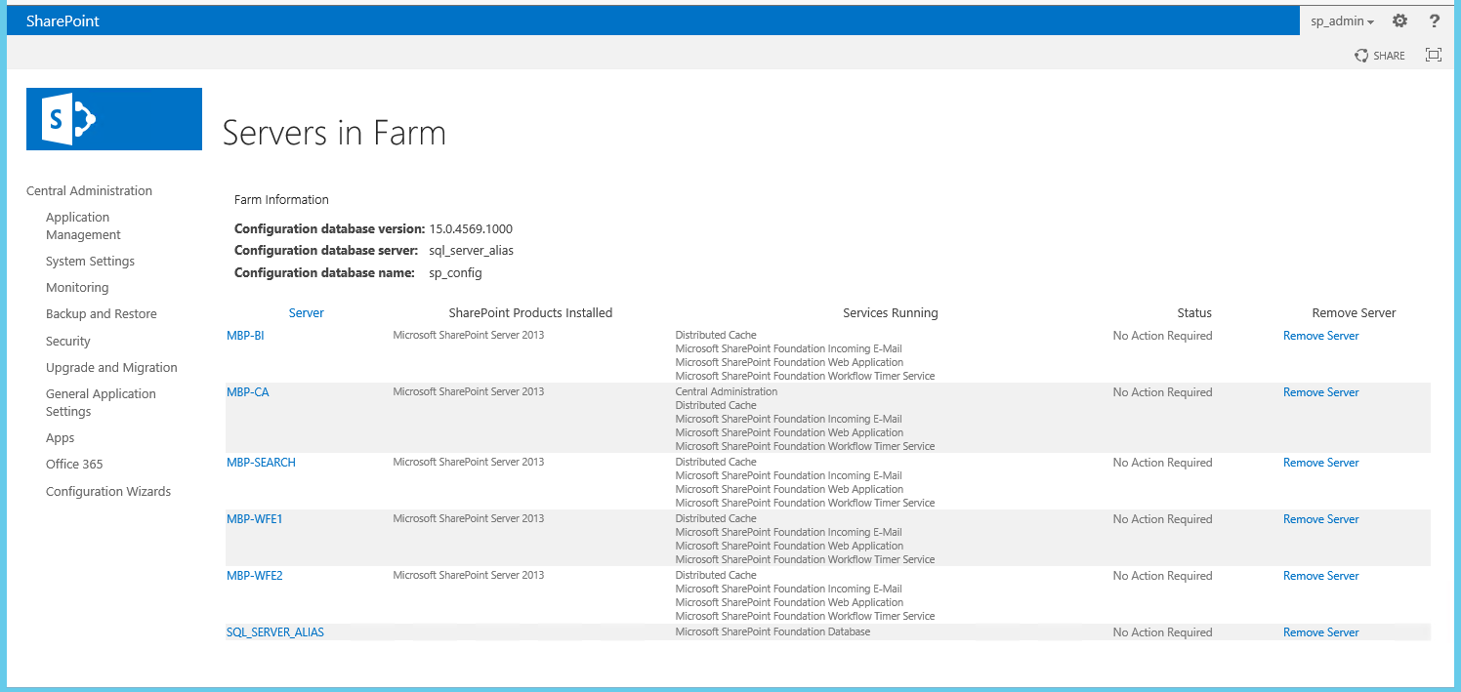Remove Server for MBP-BI
1461x692 pixels.
click(x=1321, y=336)
